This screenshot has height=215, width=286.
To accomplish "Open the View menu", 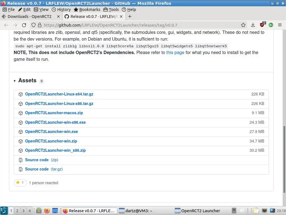I will pos(41,10).
